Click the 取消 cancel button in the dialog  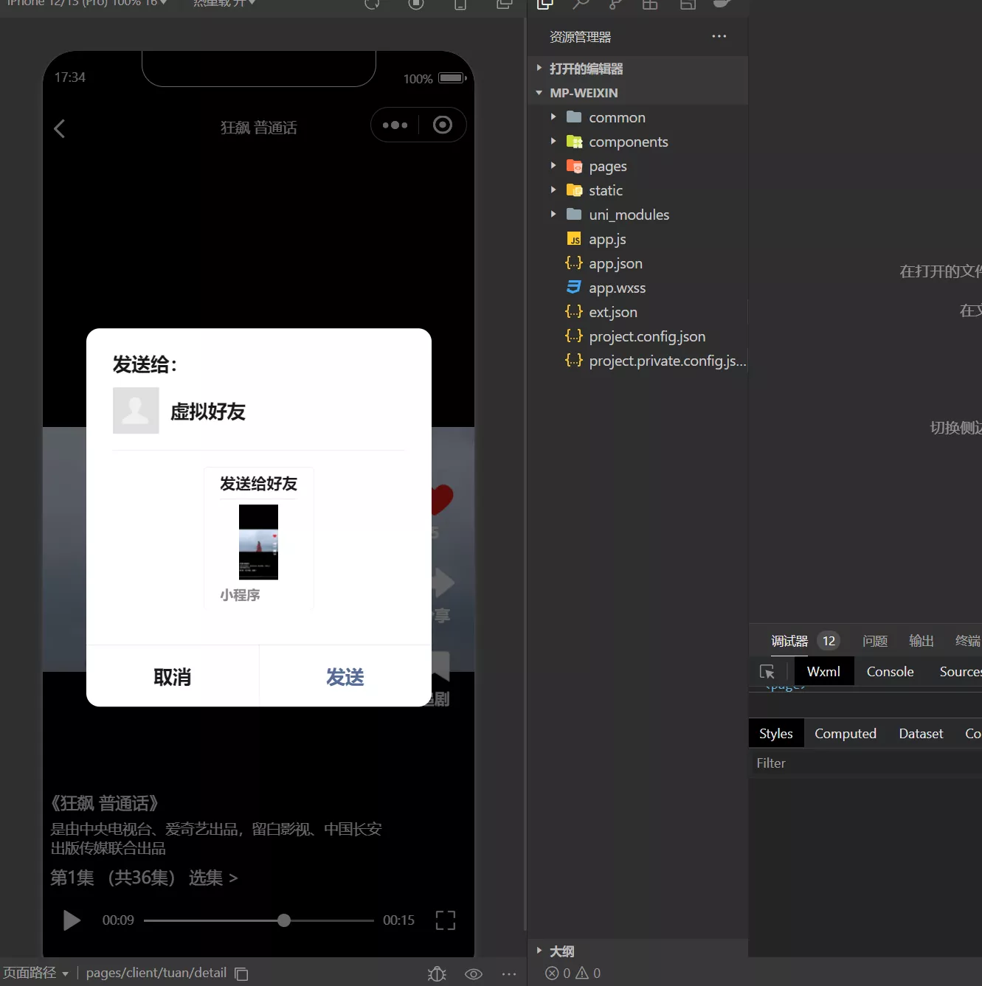click(x=172, y=676)
